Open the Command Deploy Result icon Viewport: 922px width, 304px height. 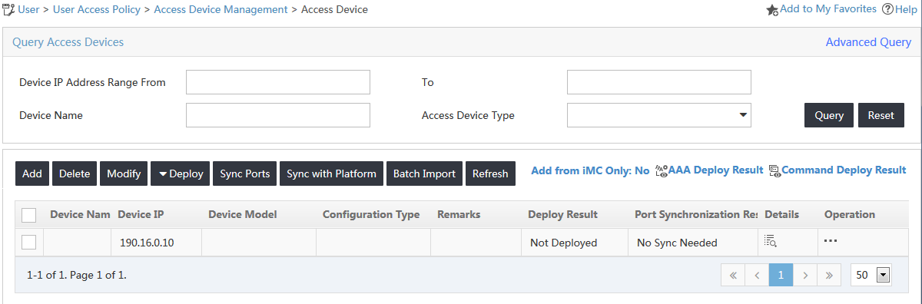click(774, 170)
